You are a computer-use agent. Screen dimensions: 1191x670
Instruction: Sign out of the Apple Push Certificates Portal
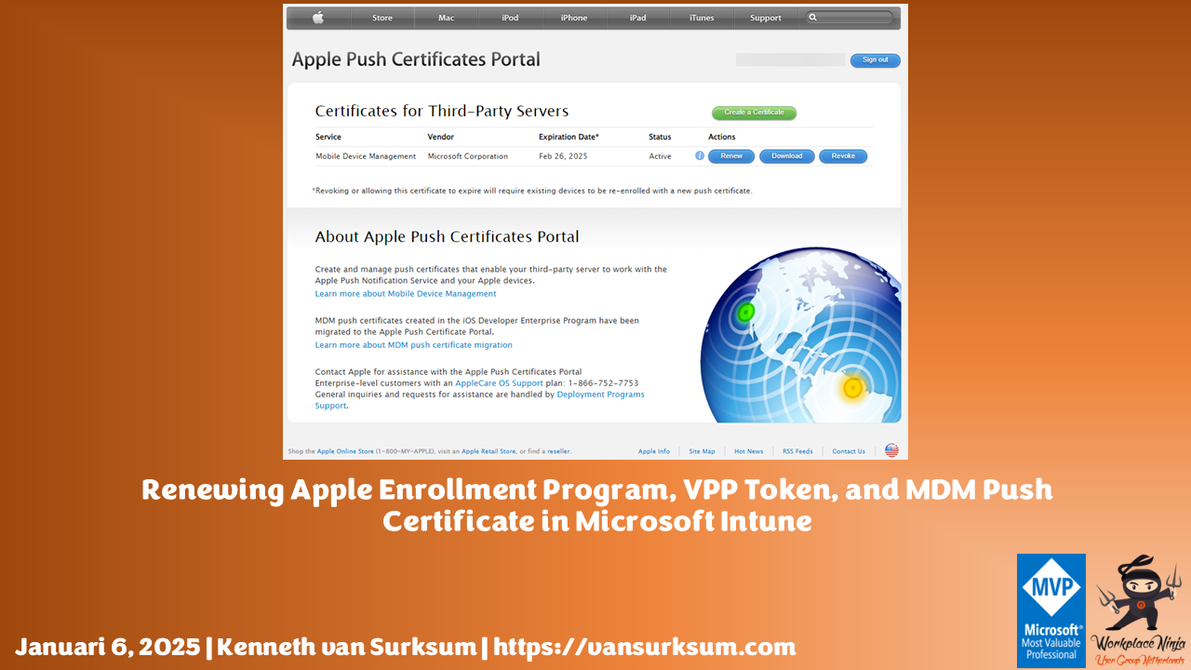point(875,60)
